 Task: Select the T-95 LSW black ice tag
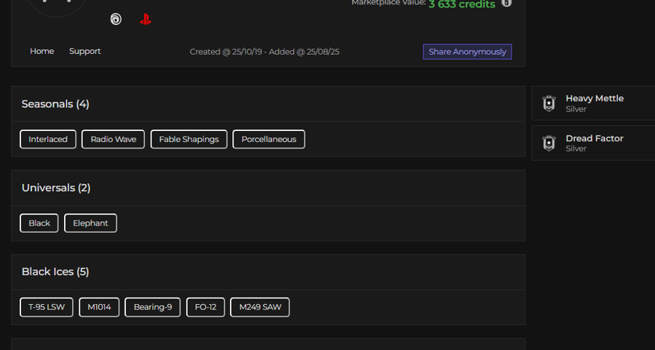[47, 307]
